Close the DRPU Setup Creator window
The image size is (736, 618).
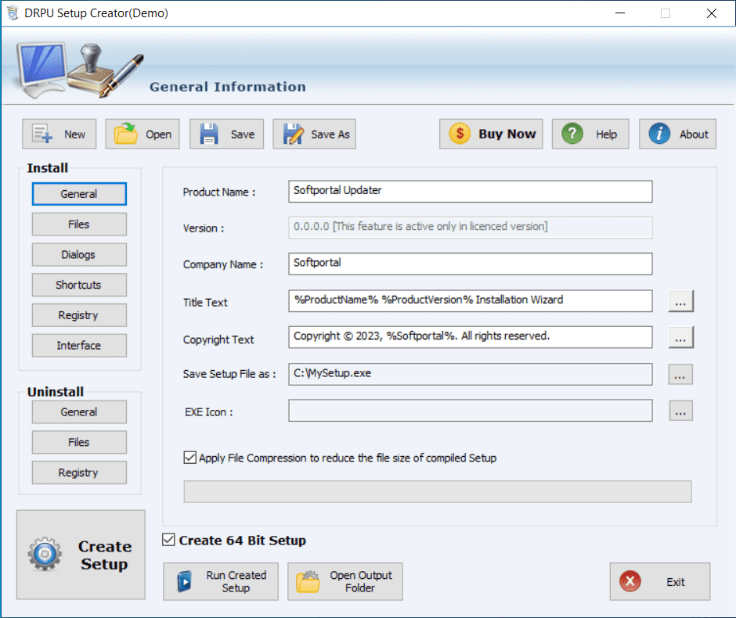tap(712, 13)
